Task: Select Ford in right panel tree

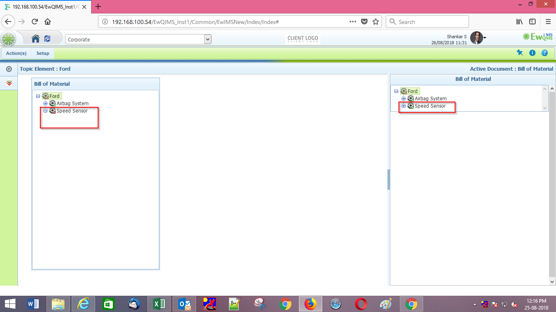Action: (x=413, y=91)
